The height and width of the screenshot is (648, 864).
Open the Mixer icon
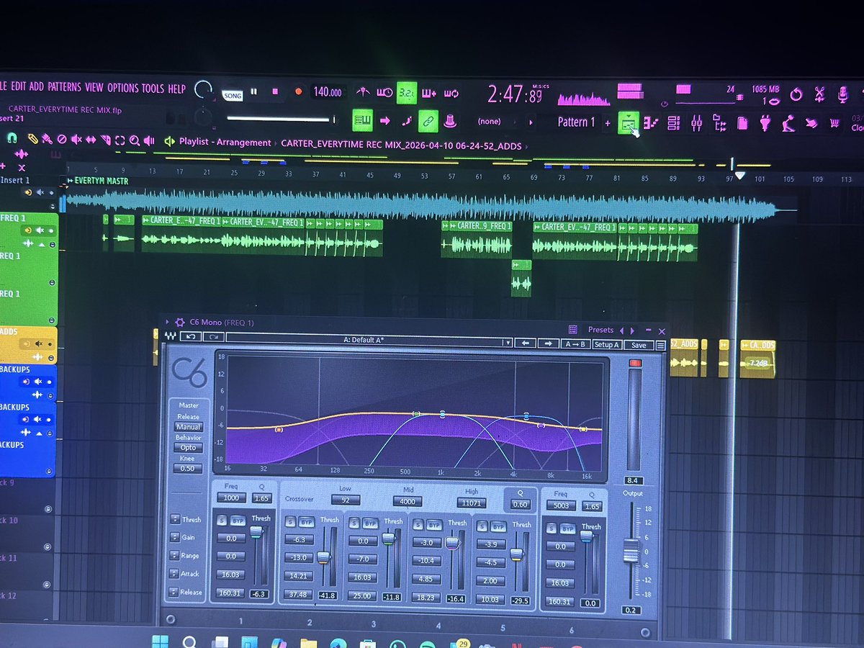point(696,123)
